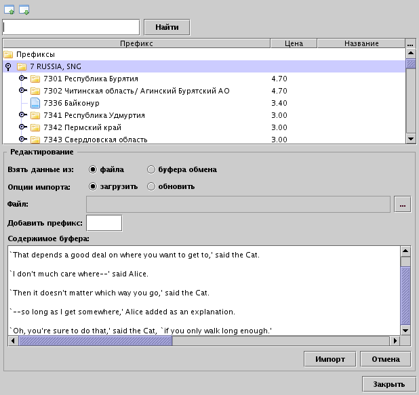
Task: Click the 7336 Байконур document icon
Action: [36, 103]
